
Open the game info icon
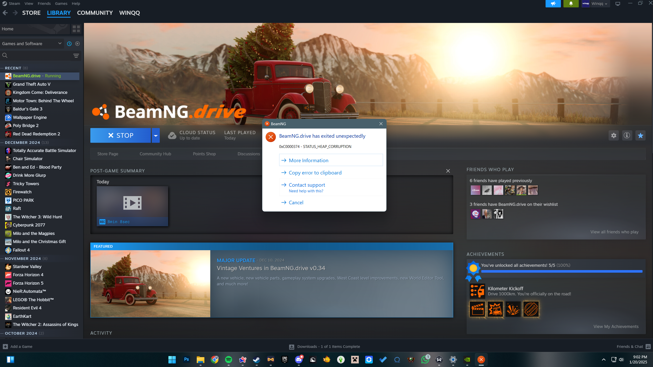[627, 135]
